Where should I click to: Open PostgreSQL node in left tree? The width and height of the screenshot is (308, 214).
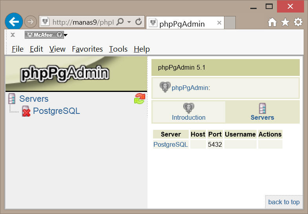point(56,111)
